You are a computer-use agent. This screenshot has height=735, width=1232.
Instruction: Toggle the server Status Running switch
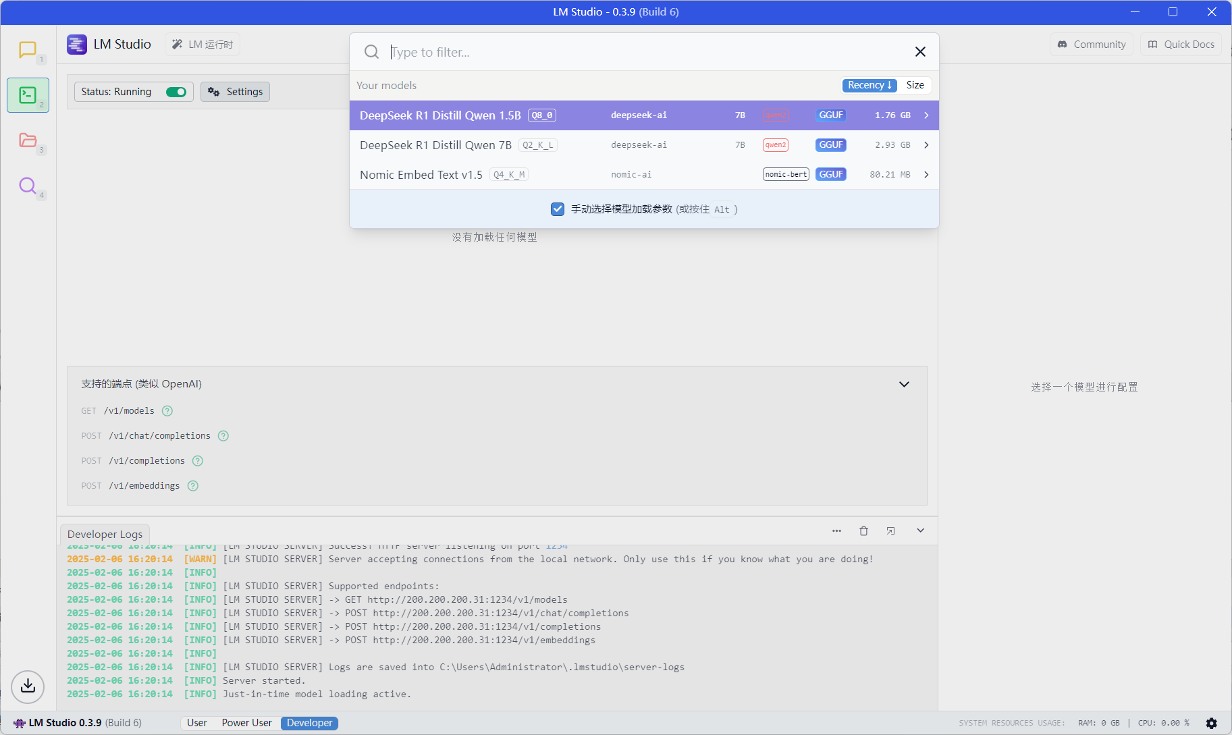pos(176,92)
